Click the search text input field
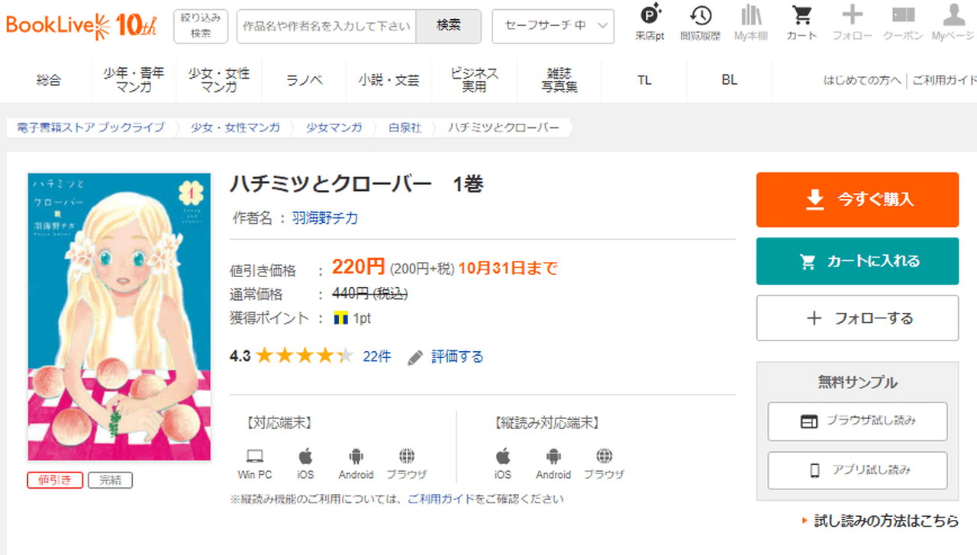The image size is (977, 555). pyautogui.click(x=327, y=26)
